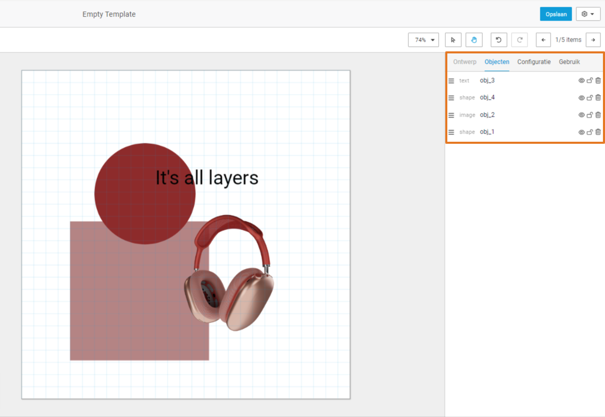This screenshot has width=605, height=417.
Task: Lock the obj_1 shape layer
Action: (x=590, y=132)
